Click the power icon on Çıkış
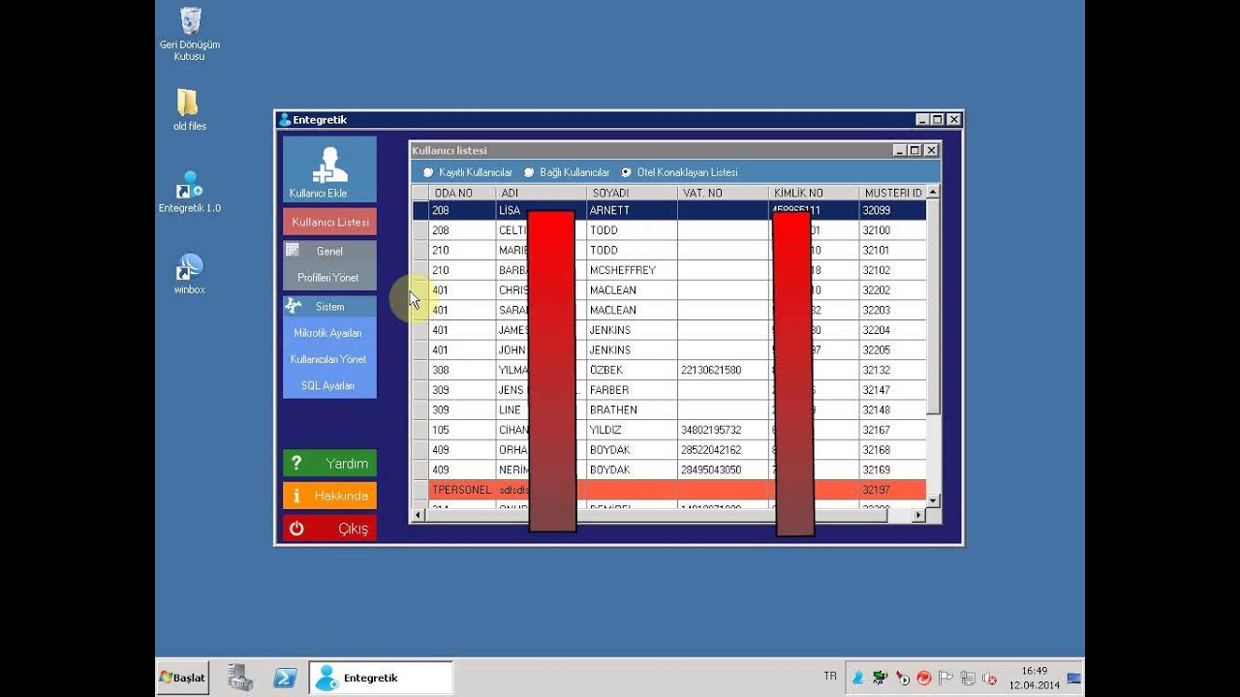This screenshot has height=697, width=1240. [296, 529]
